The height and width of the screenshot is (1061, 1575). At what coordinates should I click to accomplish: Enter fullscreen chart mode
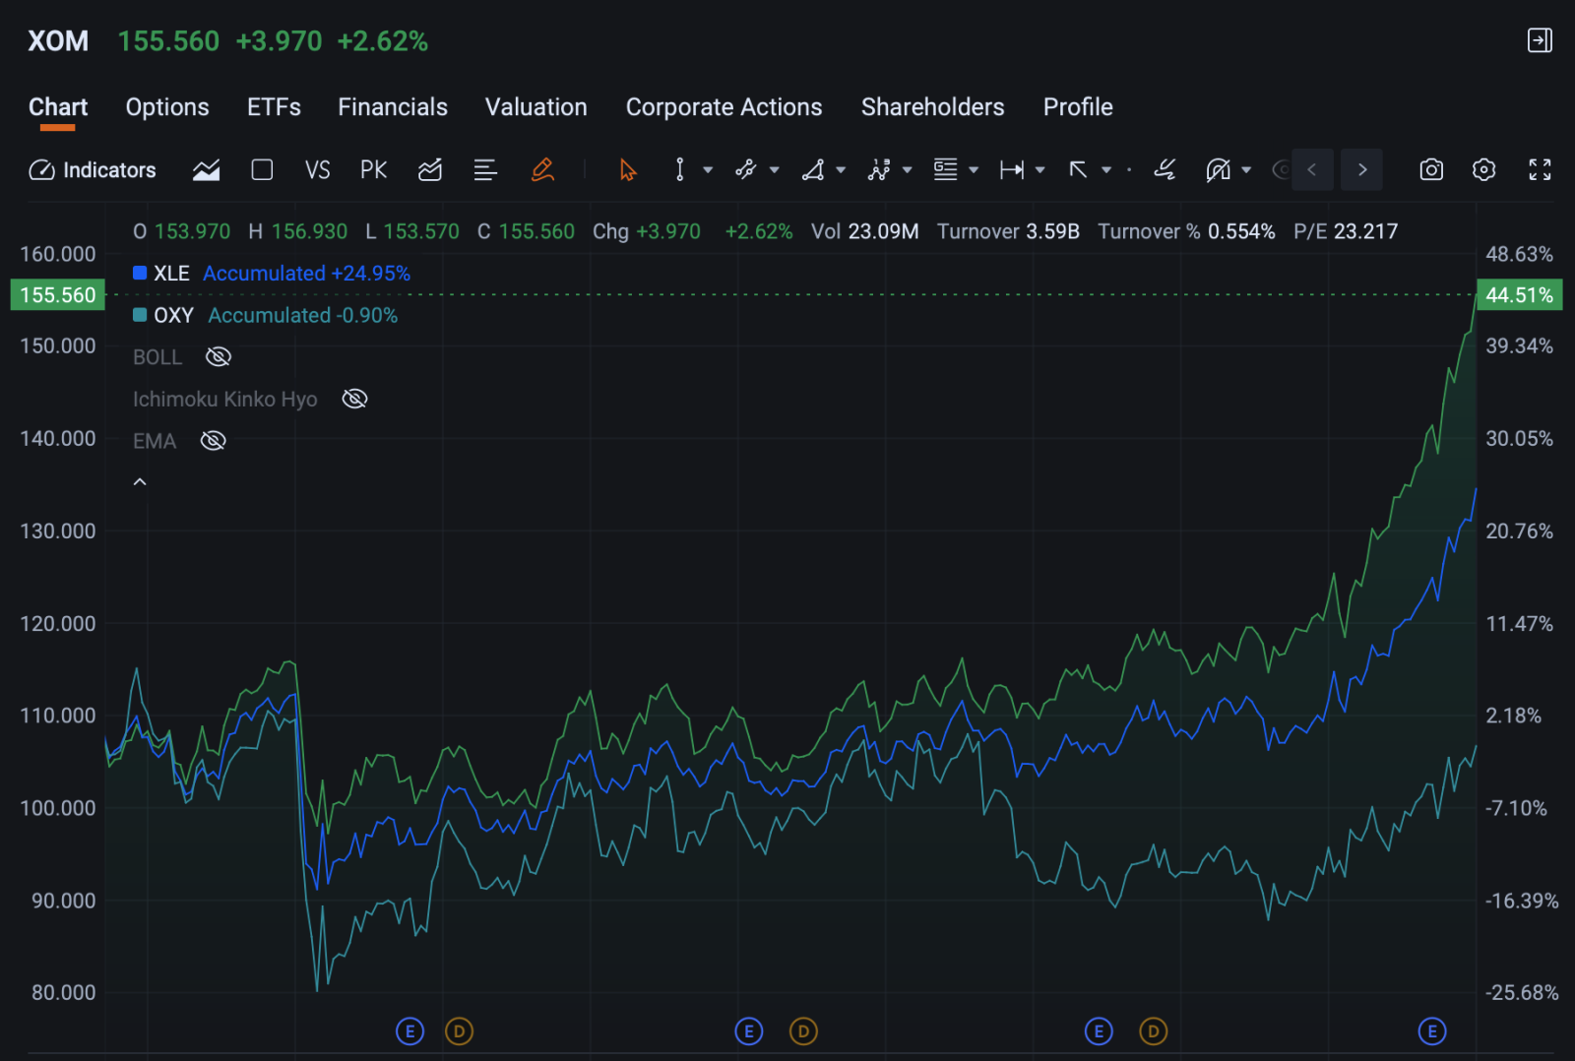click(1540, 170)
